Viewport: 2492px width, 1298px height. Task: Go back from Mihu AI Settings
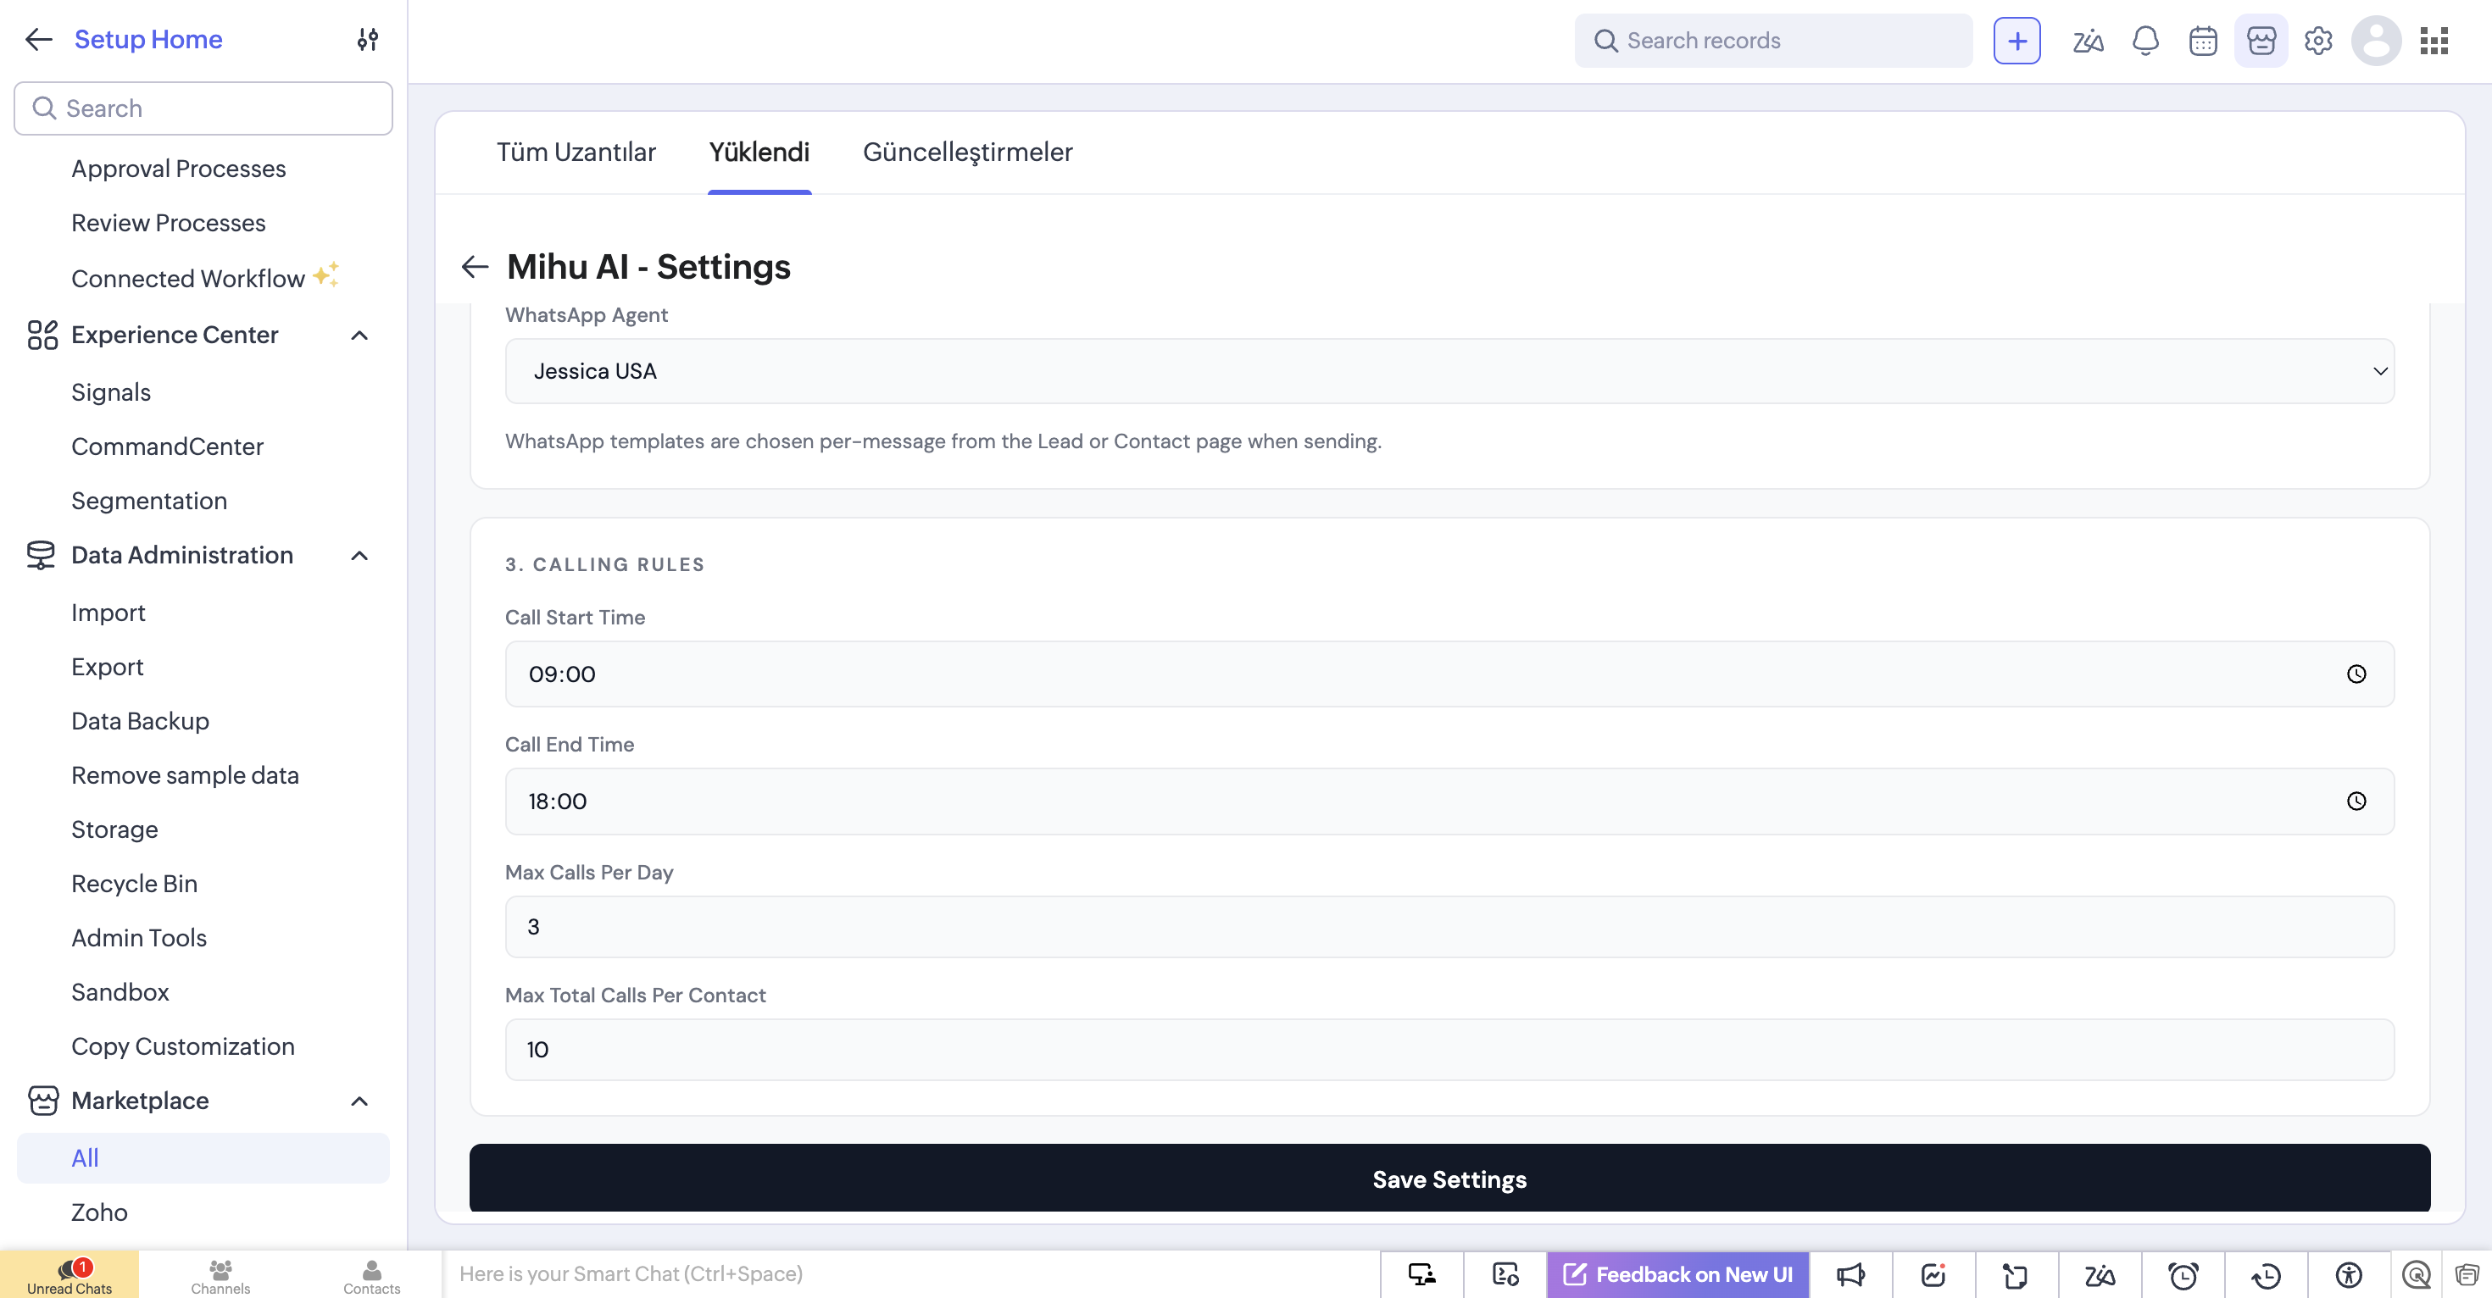(x=475, y=267)
